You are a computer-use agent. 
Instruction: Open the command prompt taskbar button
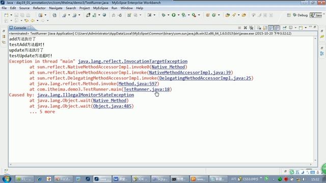[180, 179]
